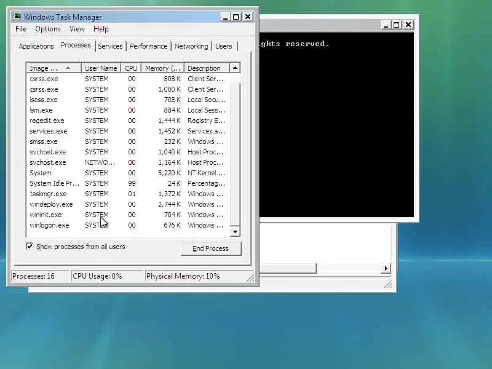
Task: Switch to the Applications tab
Action: coord(36,46)
